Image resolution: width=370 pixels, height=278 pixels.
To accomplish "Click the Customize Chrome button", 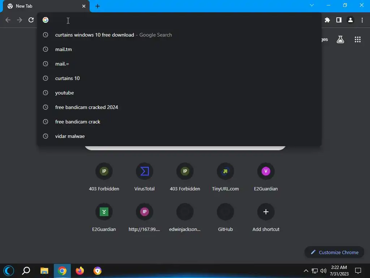I will pos(334,252).
